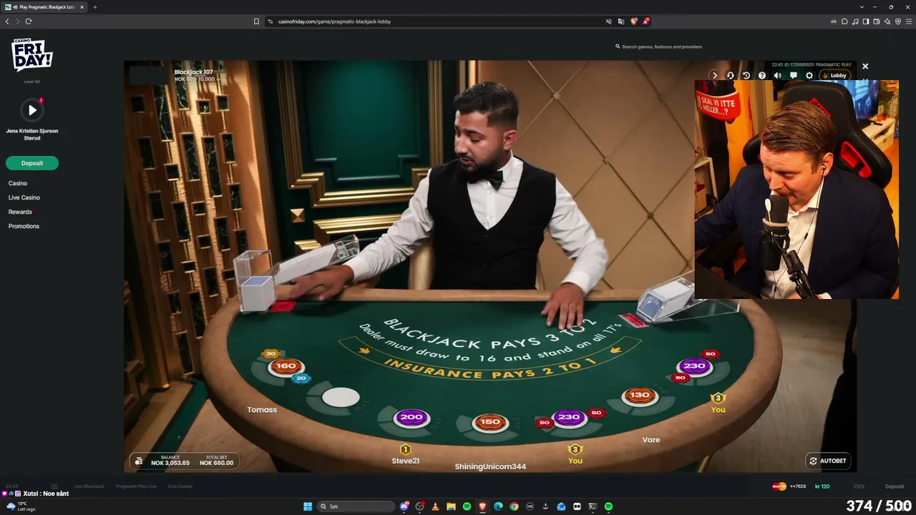Open the Casino Friday logo home link
This screenshot has height=515, width=916.
click(32, 55)
